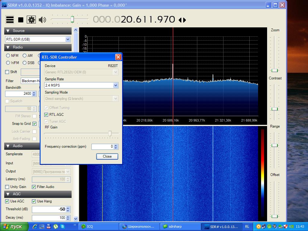Screen dimensions: 308x231
Task: Open the configure gear settings
Action: click(31, 20)
